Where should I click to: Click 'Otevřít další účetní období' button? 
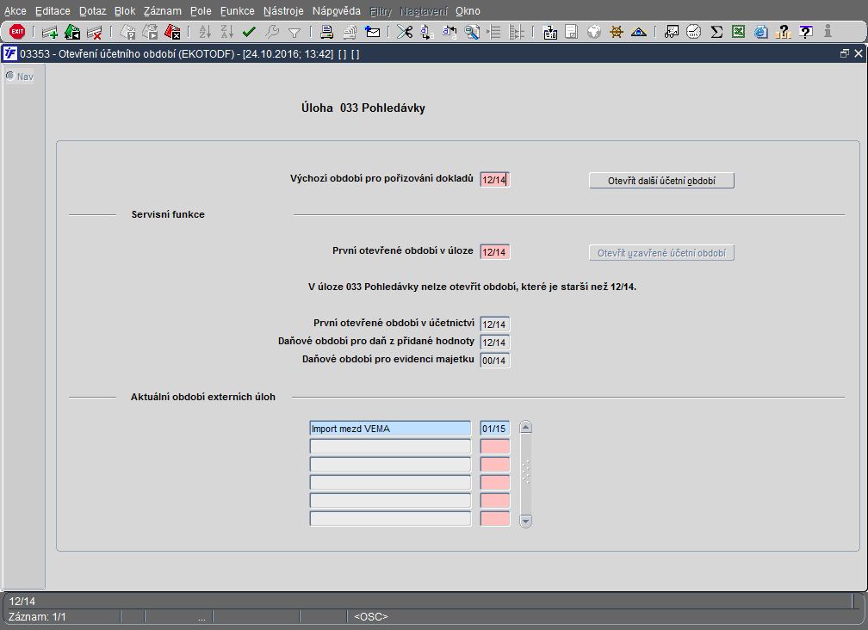point(661,181)
